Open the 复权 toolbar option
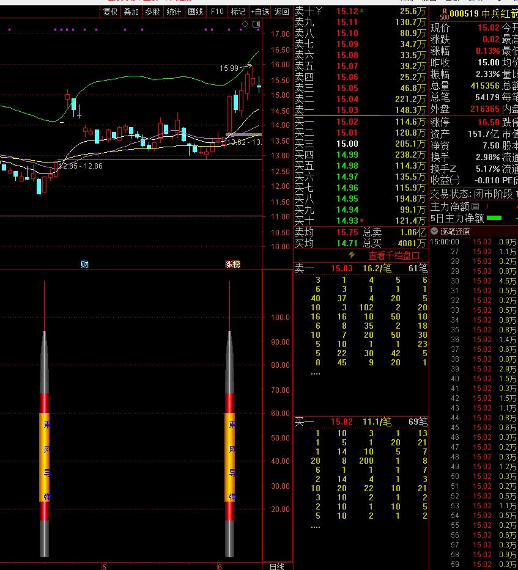The height and width of the screenshot is (570, 518). click(110, 12)
